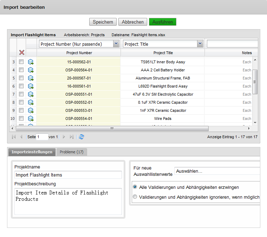Click the cell 'Wire Pads'
Screen dimensions: 267x237
click(163, 118)
